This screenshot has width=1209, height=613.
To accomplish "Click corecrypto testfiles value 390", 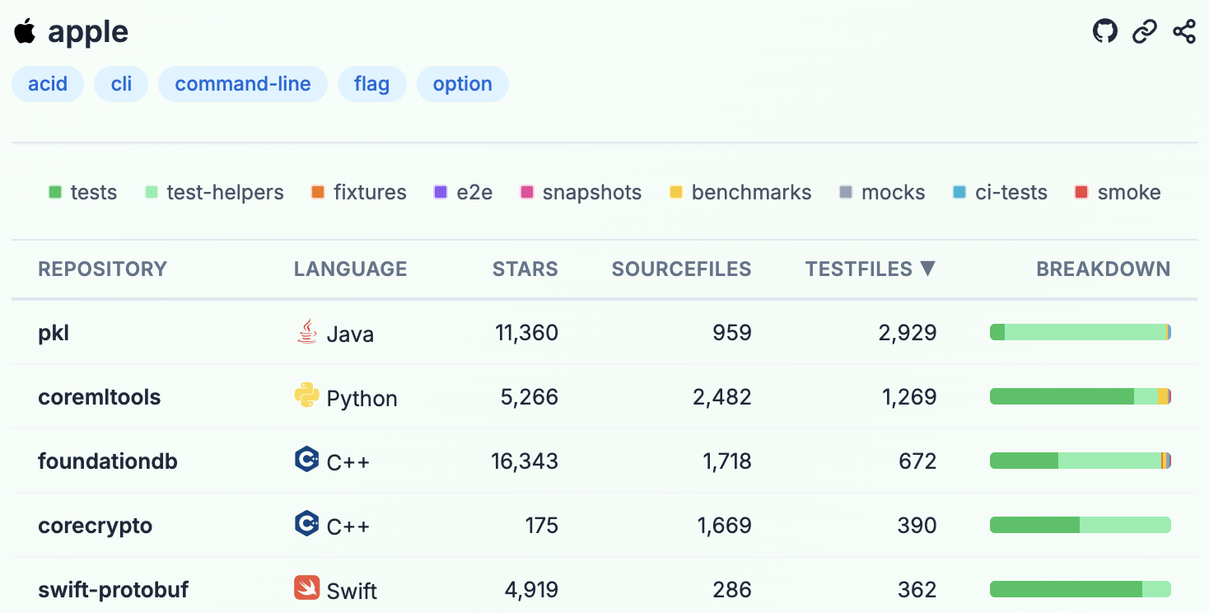I will (x=917, y=526).
